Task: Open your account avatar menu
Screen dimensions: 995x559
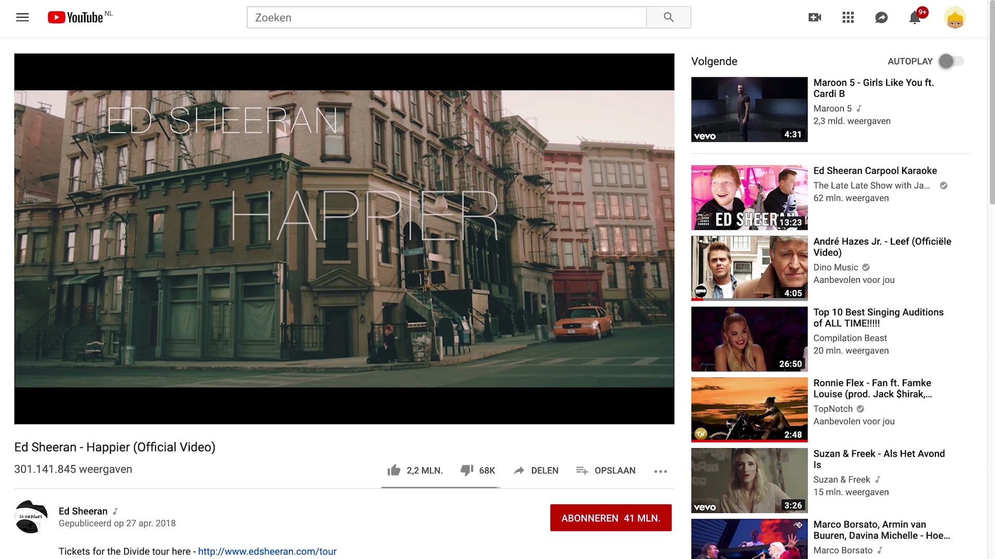Action: [x=955, y=17]
